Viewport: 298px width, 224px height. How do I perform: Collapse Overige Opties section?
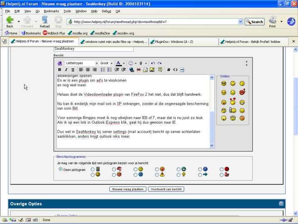point(281,204)
